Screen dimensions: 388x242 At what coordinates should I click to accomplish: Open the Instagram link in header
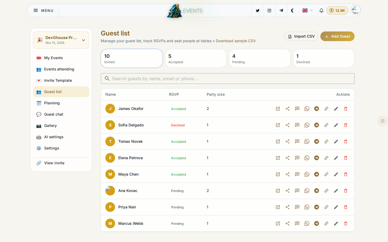pyautogui.click(x=269, y=10)
